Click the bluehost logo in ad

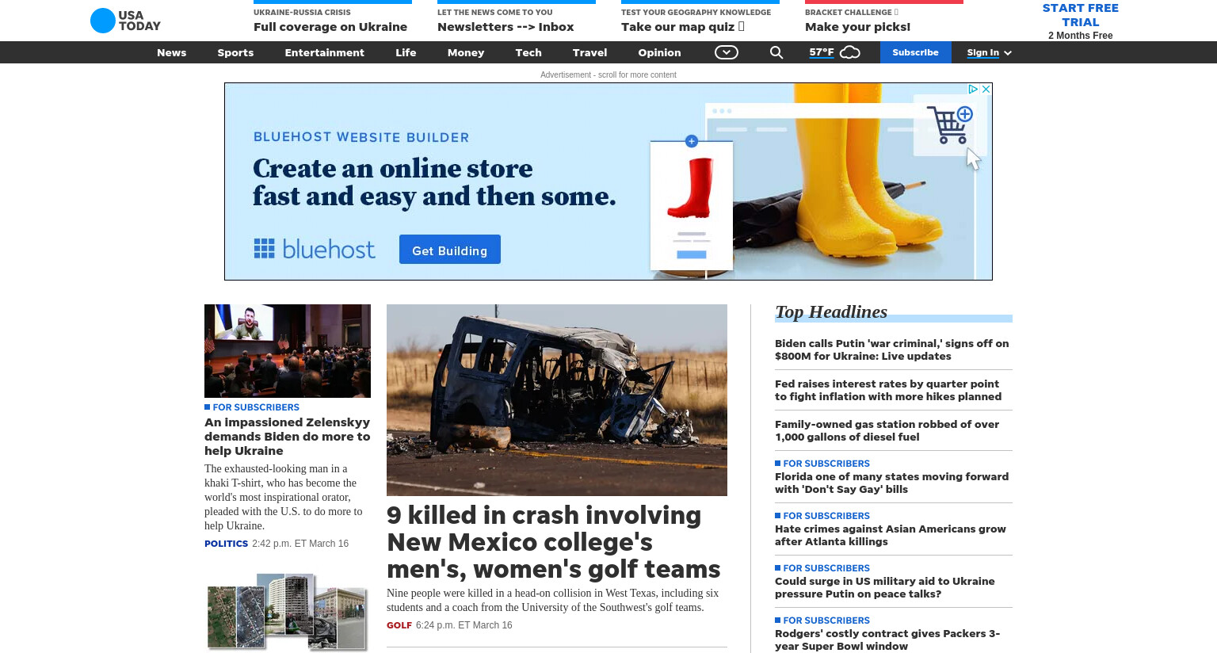314,249
